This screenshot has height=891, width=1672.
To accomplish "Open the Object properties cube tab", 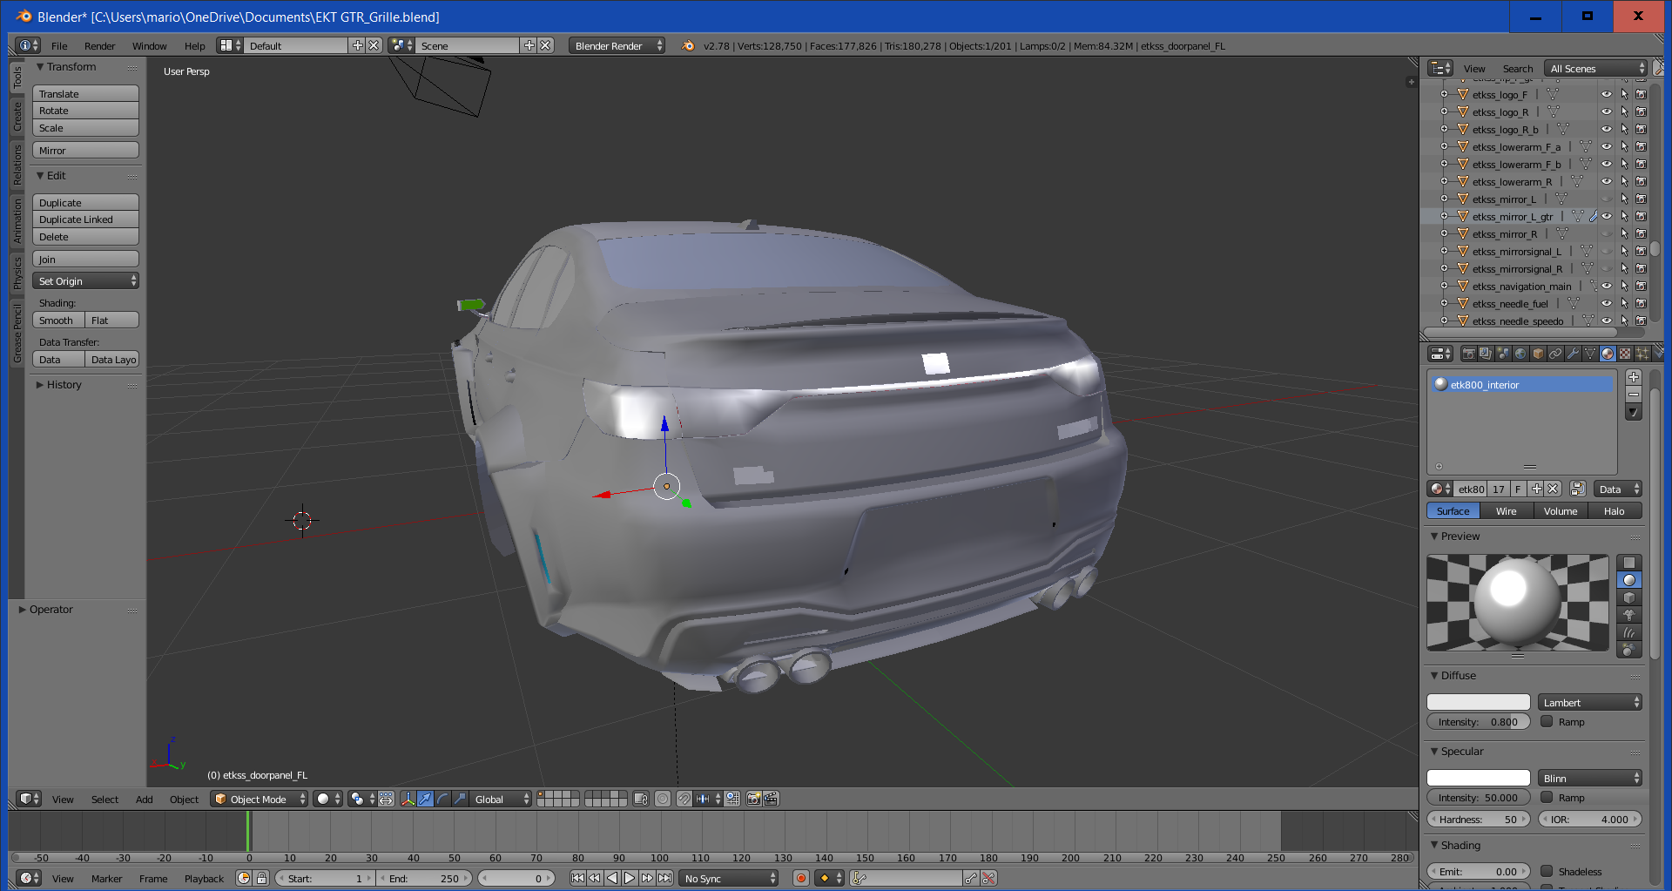I will (1538, 354).
